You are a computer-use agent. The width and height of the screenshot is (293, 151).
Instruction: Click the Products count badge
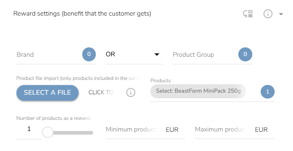pyautogui.click(x=267, y=92)
